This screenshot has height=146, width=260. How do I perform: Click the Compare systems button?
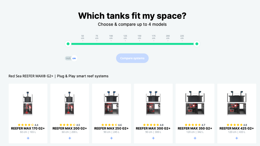coord(132,58)
